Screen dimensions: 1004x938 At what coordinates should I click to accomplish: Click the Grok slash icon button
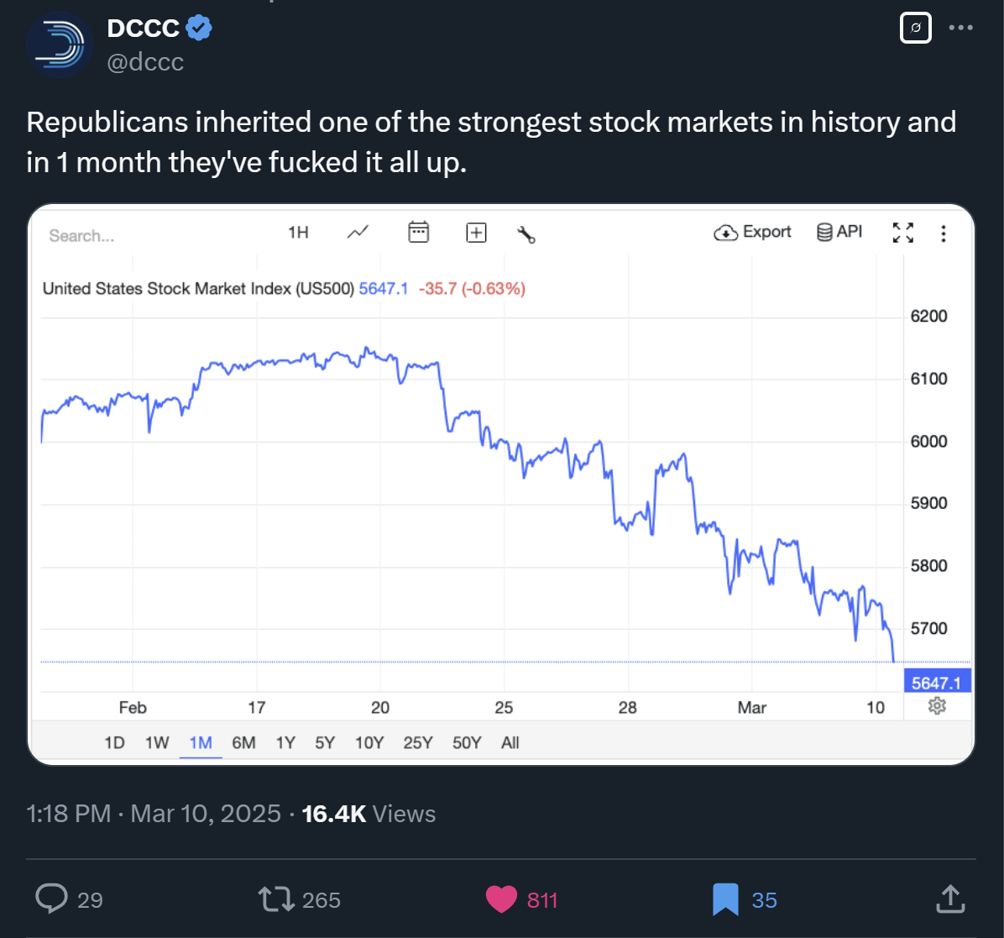click(916, 28)
